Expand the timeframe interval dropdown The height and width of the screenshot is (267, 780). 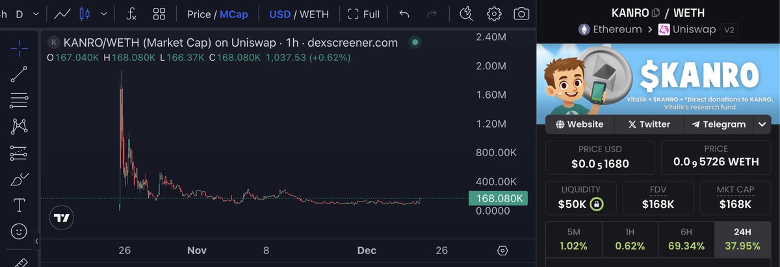point(36,14)
